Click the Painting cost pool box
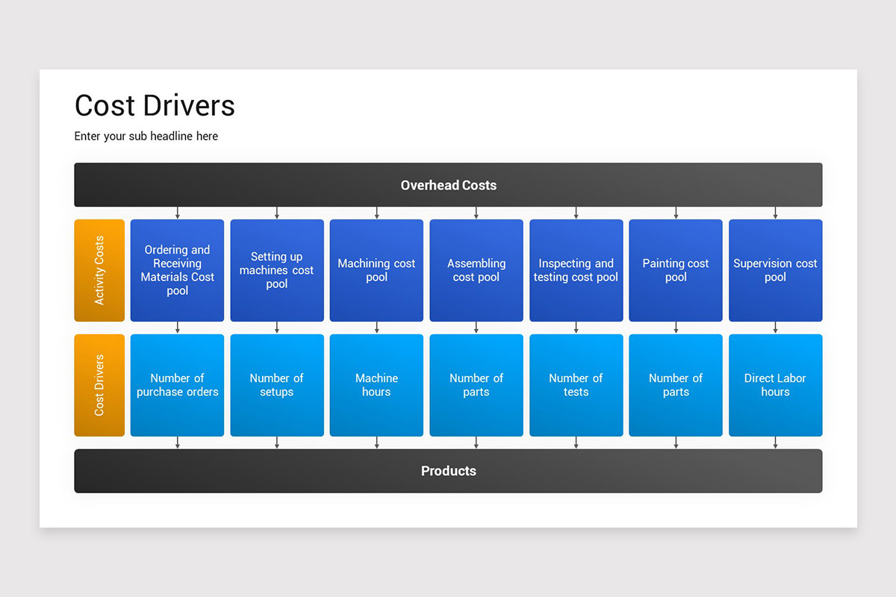This screenshot has width=896, height=597. point(676,270)
